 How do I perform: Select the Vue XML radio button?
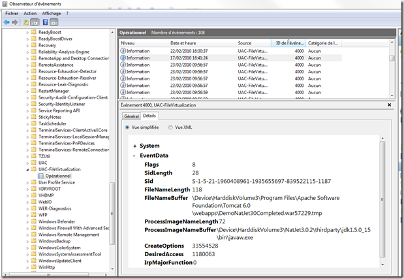(170, 127)
